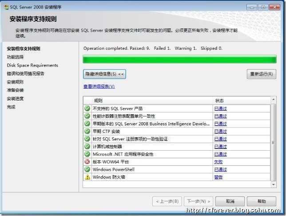The image size is (286, 216).
Task: Click the passed icon for 计算机域控制器
Action: click(87, 146)
